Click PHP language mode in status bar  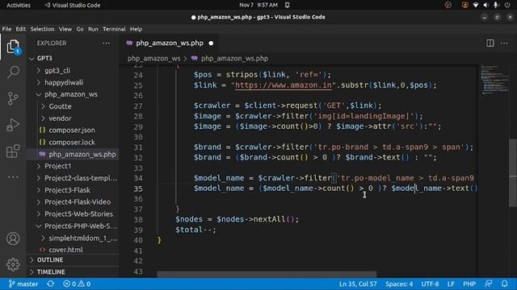point(469,284)
